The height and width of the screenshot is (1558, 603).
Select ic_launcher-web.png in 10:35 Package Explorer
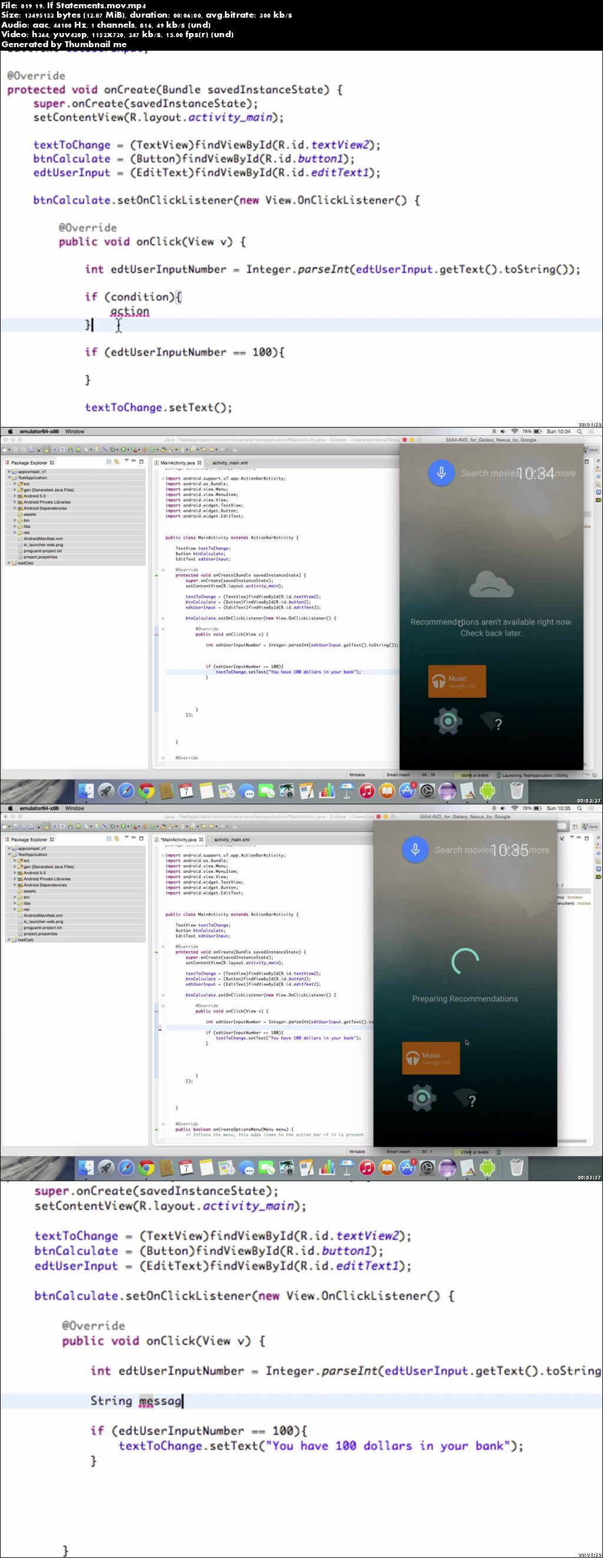click(x=42, y=922)
